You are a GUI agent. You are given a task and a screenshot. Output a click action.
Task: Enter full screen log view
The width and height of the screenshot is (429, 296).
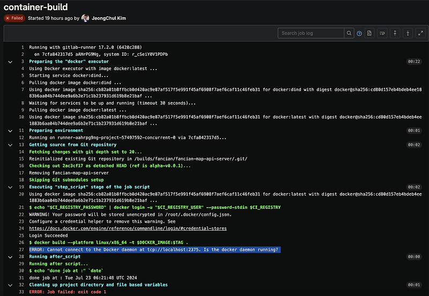(x=420, y=33)
